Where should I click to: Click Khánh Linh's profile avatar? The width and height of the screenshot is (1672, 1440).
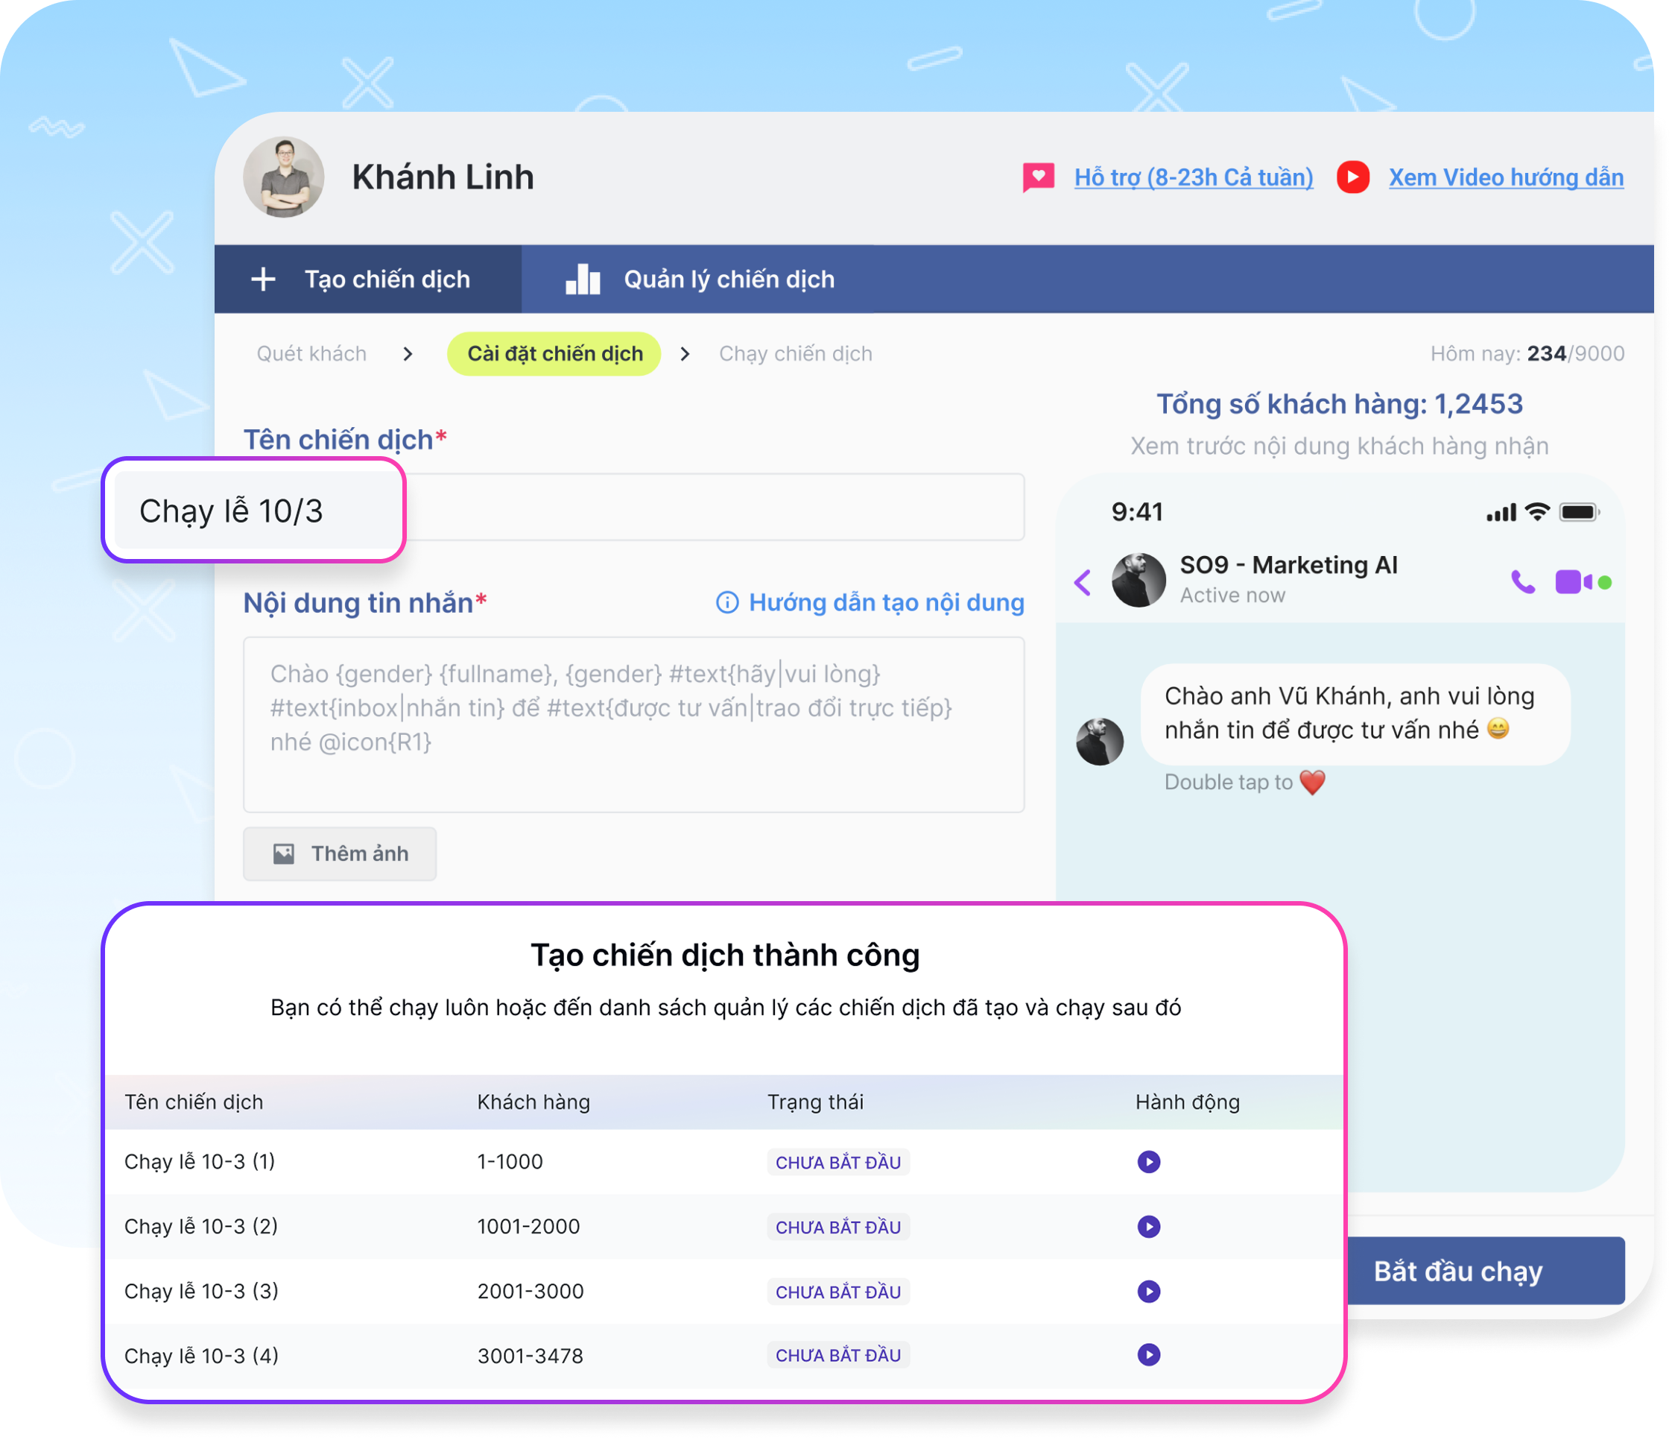283,177
